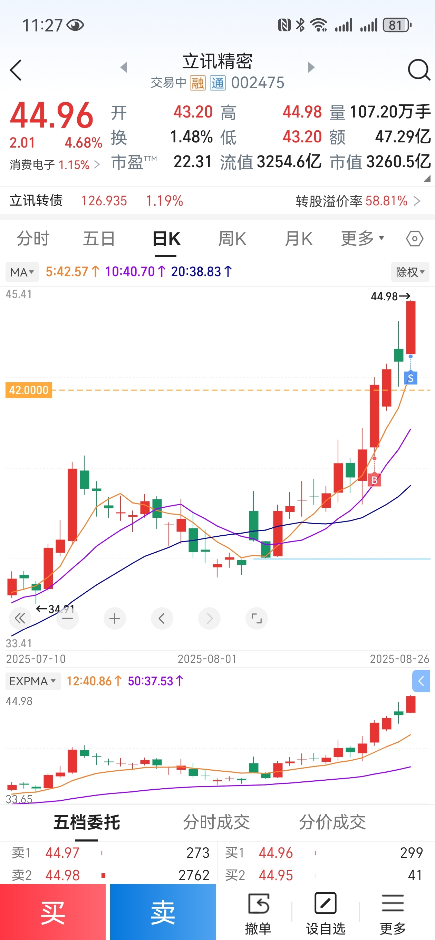Collapse the indicator panel with the blue arrow tab
The height and width of the screenshot is (940, 435).
point(421,681)
